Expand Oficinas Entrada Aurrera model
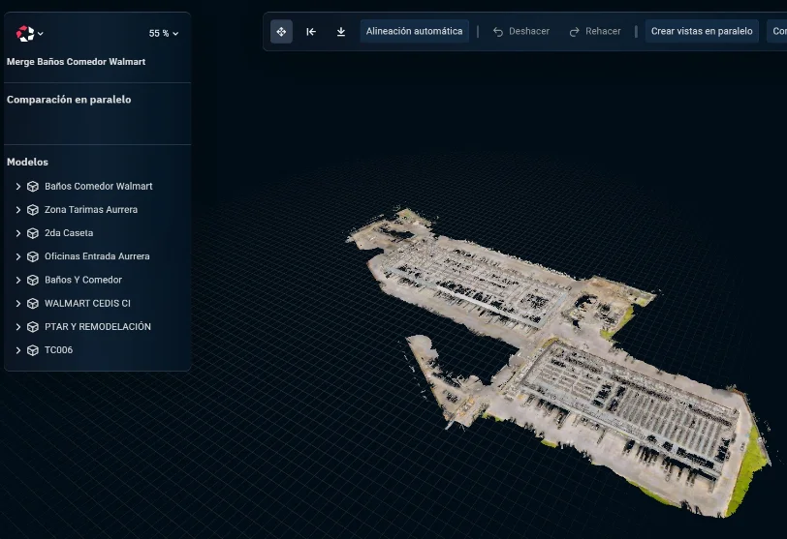The width and height of the screenshot is (787, 539). (x=18, y=256)
